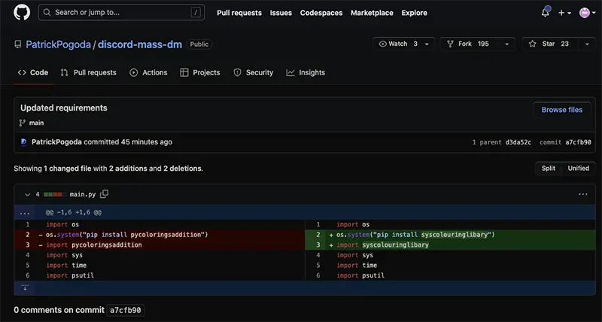
Task: Open the 1 changed file link
Action: pos(67,169)
